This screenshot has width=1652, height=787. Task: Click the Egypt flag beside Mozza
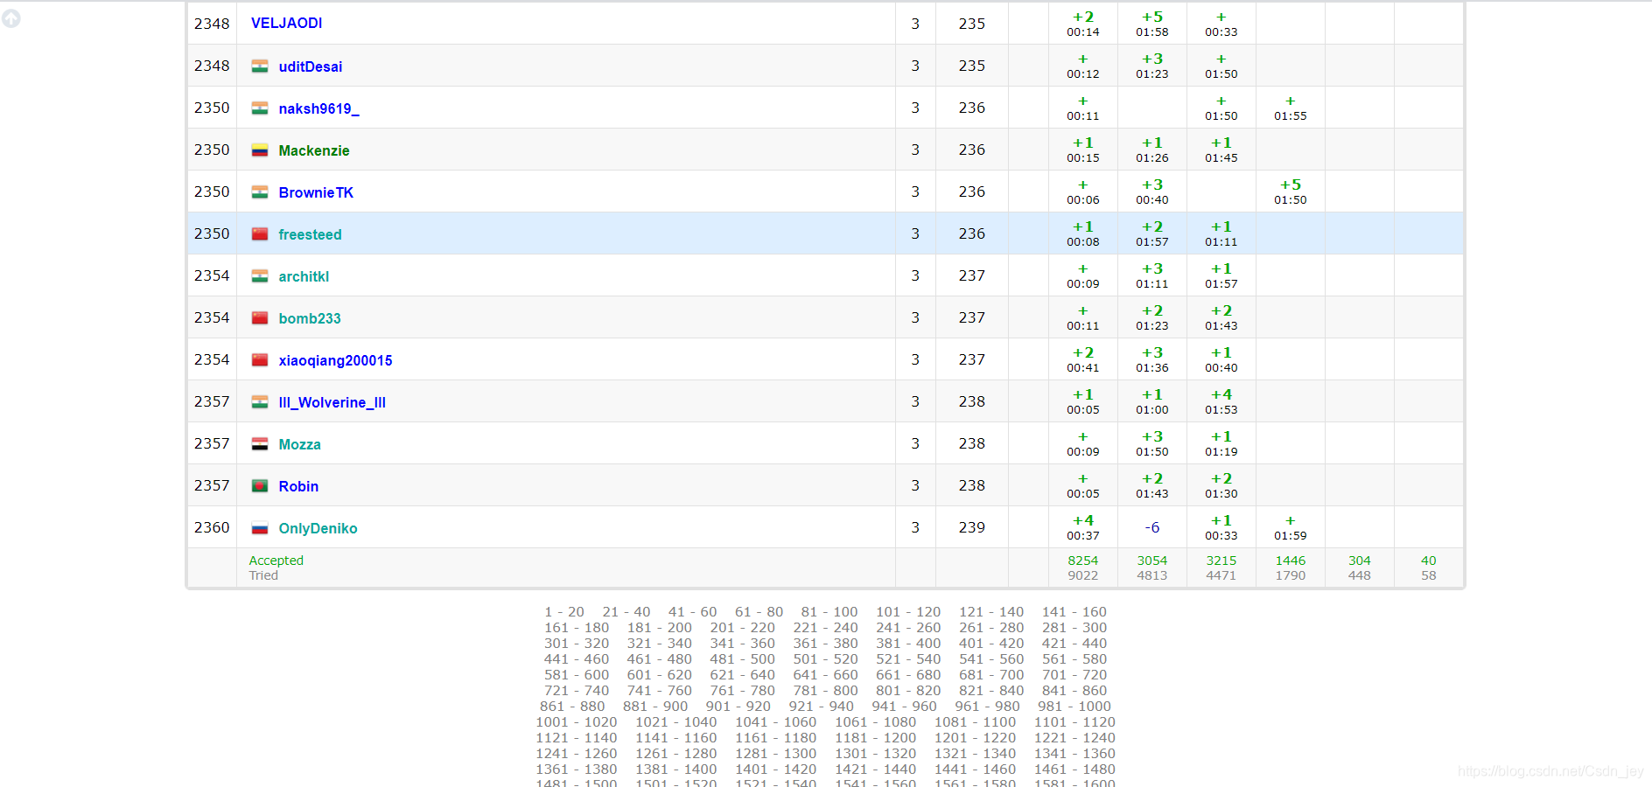260,444
